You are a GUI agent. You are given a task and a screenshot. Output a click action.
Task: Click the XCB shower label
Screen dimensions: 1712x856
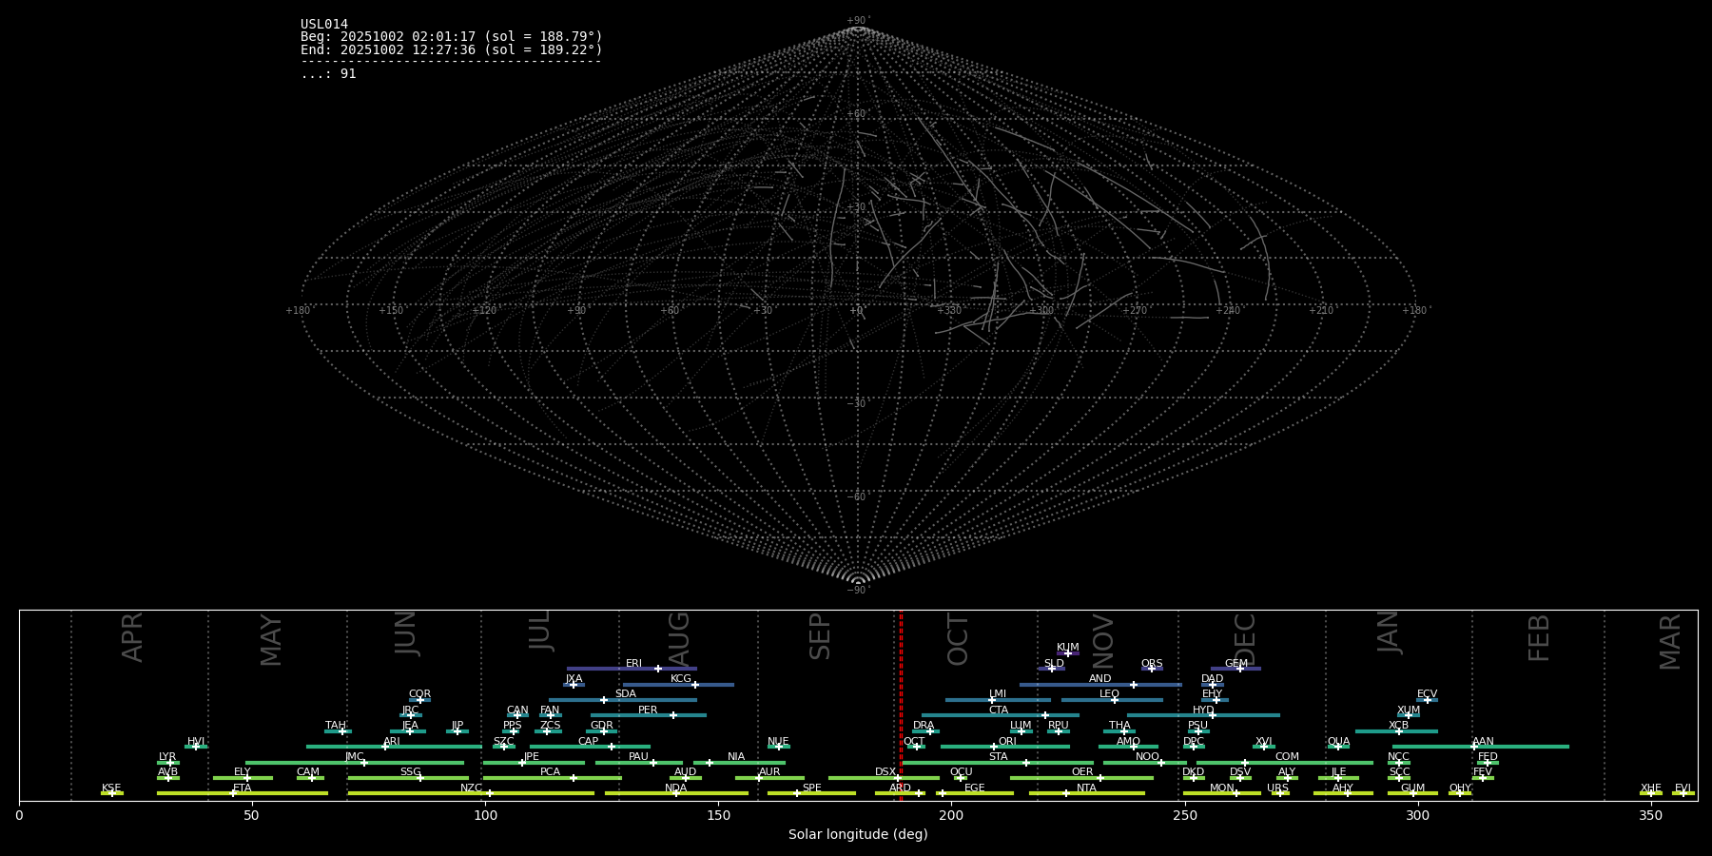1398,726
